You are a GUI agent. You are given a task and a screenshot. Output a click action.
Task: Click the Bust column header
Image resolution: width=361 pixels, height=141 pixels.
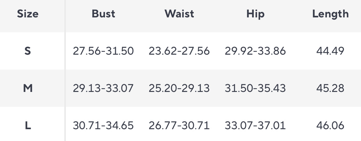103,14
